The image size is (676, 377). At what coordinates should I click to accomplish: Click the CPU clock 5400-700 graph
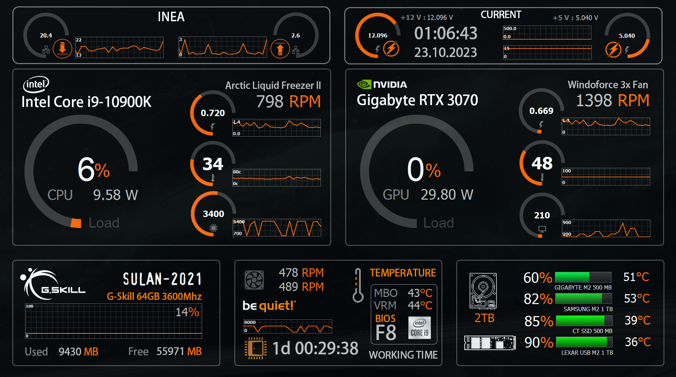(x=277, y=228)
